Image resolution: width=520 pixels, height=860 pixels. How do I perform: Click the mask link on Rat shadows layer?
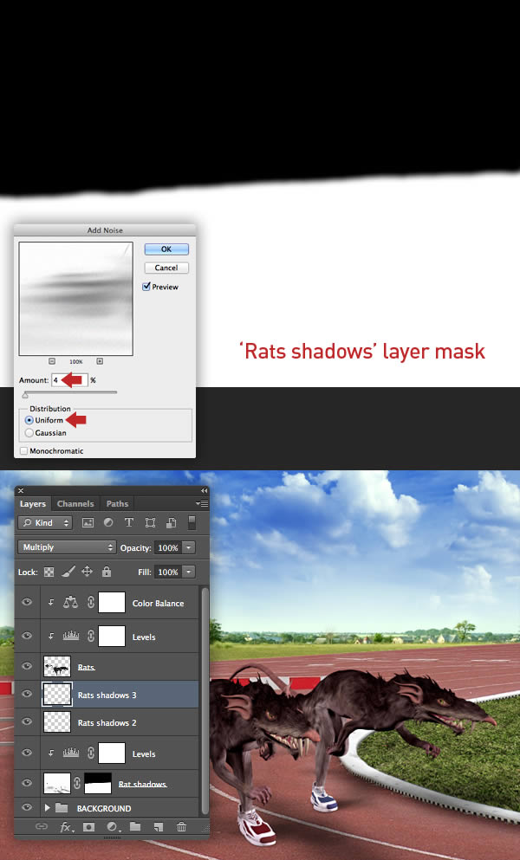point(77,783)
